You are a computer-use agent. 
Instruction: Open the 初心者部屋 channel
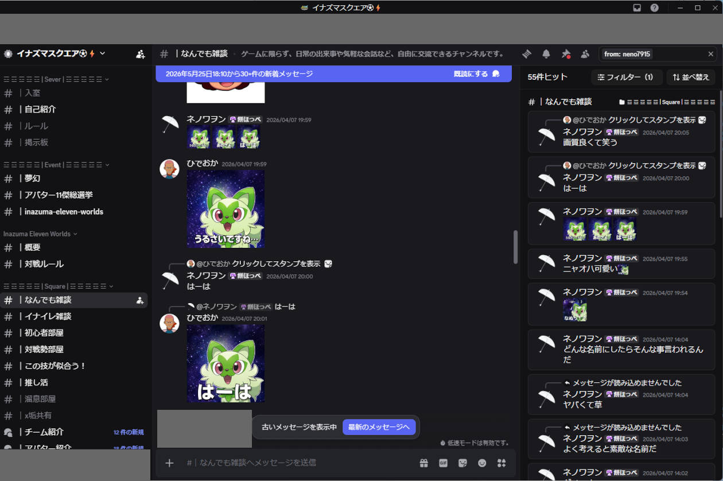(x=74, y=333)
